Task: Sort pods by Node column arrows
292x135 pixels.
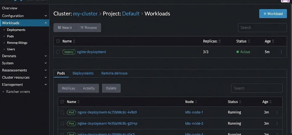Action: pyautogui.click(x=196, y=102)
